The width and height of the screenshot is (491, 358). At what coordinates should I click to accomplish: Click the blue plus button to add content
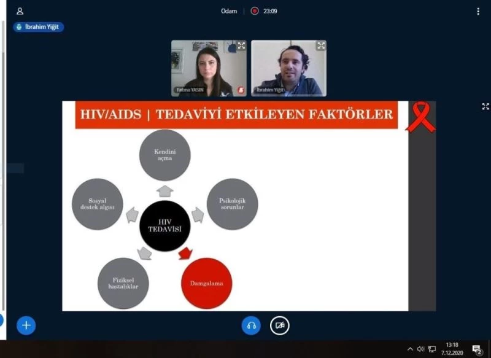[25, 325]
